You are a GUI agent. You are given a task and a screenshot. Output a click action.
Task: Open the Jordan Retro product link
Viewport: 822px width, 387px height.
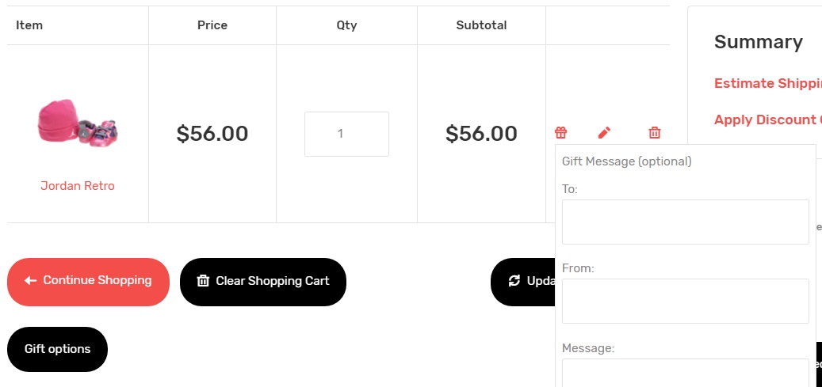[78, 186]
